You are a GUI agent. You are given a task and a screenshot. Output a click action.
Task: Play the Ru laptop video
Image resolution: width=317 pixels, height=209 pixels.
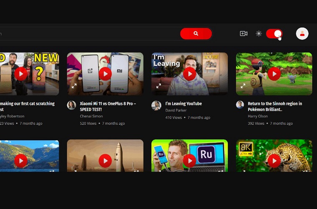tap(189, 161)
